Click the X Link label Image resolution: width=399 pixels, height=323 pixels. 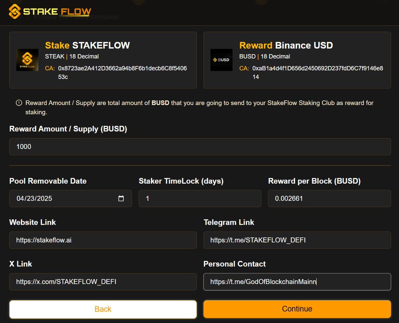tap(21, 264)
